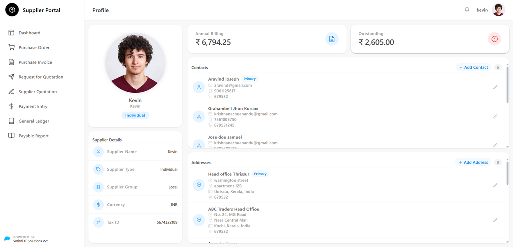Click the Outstanding alert icon
The height and width of the screenshot is (247, 513).
coord(494,39)
